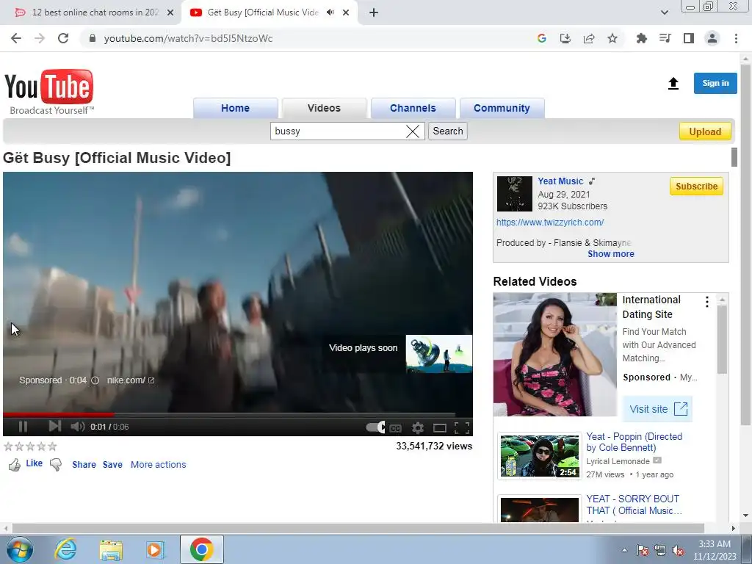Image resolution: width=752 pixels, height=564 pixels.
Task: Subscribe to Yeat Music channel
Action: click(x=696, y=186)
